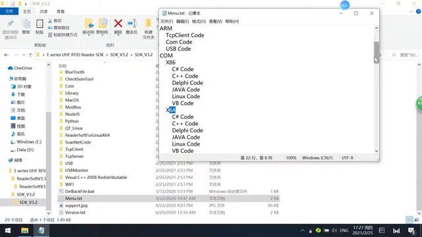Click the red Delete X icon
This screenshot has width=422, height=237.
pyautogui.click(x=118, y=24)
